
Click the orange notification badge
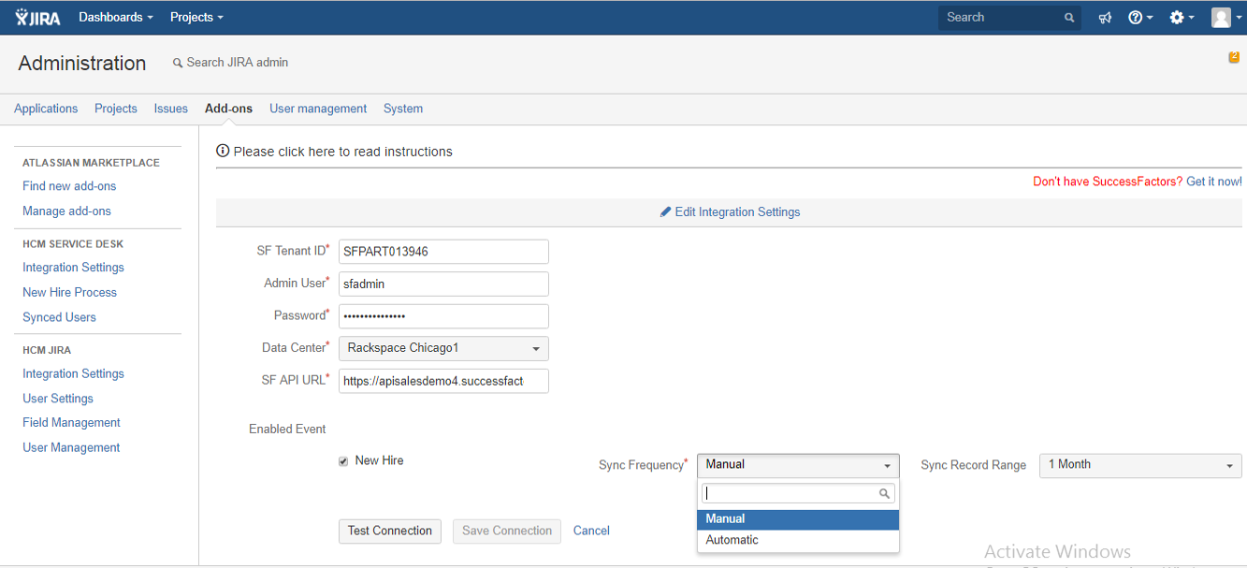(1234, 57)
